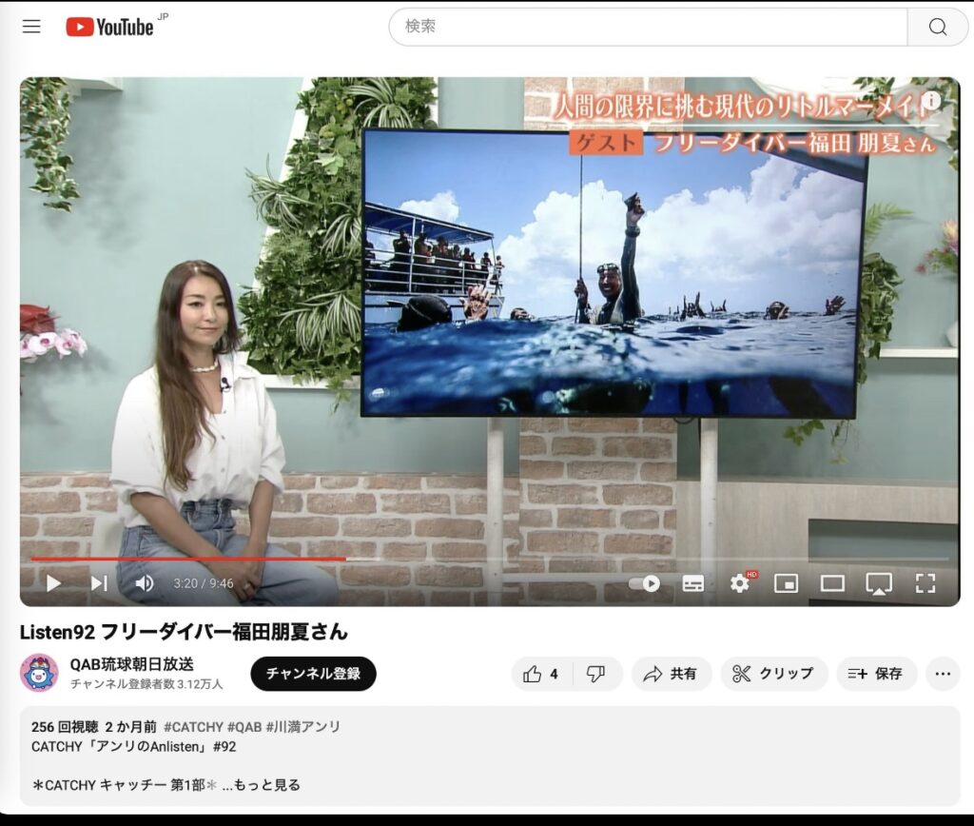
Task: Mute the video volume
Action: [x=145, y=583]
